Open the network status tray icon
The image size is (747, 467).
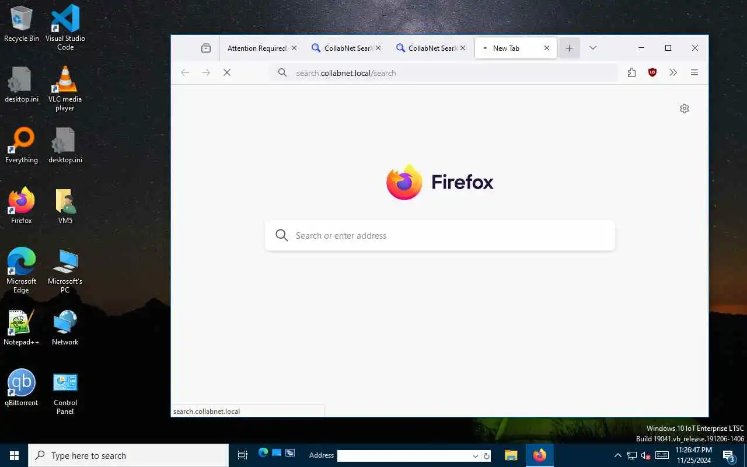coord(632,455)
